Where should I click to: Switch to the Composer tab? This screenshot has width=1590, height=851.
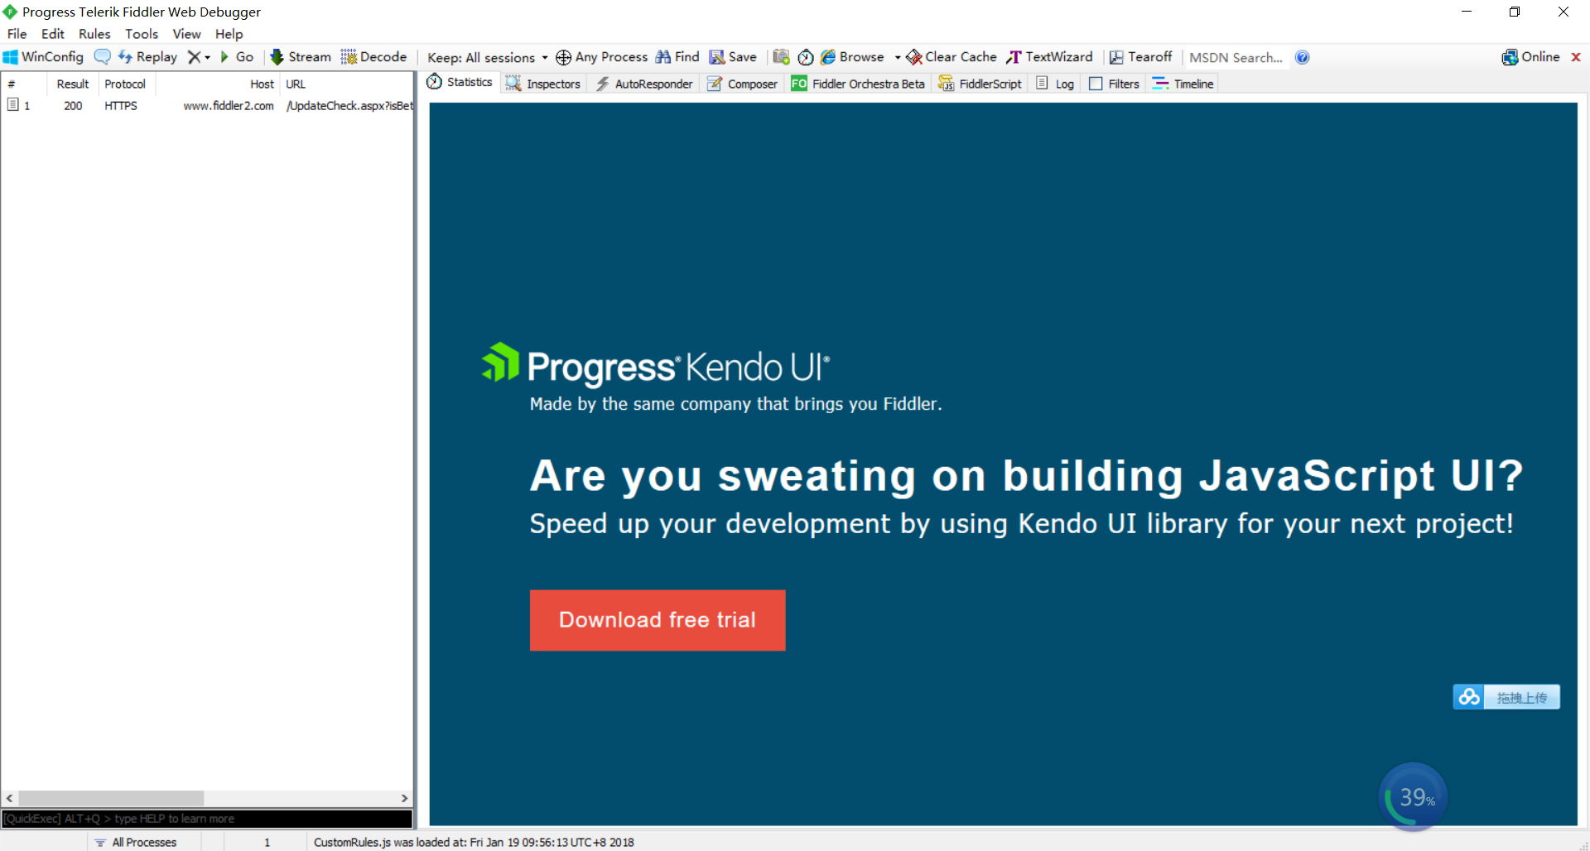742,84
